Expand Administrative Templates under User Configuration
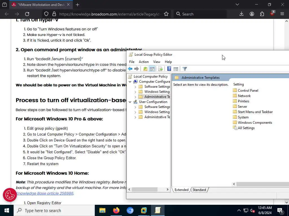This screenshot has height=216, width=289. (x=135, y=117)
